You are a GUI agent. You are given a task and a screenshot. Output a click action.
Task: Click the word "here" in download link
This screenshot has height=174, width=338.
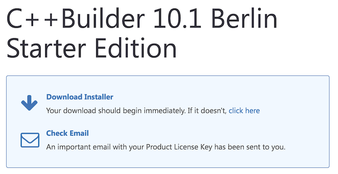click(253, 111)
